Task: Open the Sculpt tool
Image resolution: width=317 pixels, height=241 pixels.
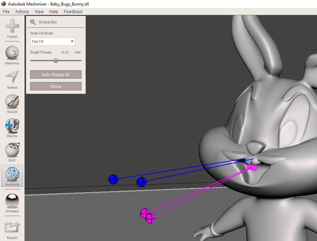Action: pos(12,104)
